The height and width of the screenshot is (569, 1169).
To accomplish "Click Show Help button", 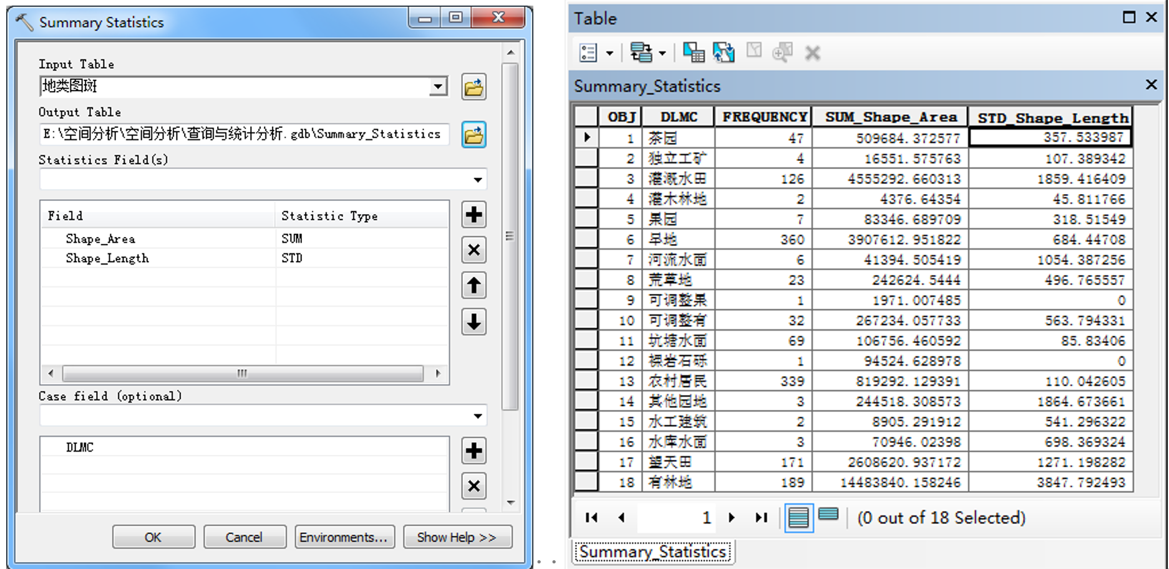I will [x=457, y=537].
